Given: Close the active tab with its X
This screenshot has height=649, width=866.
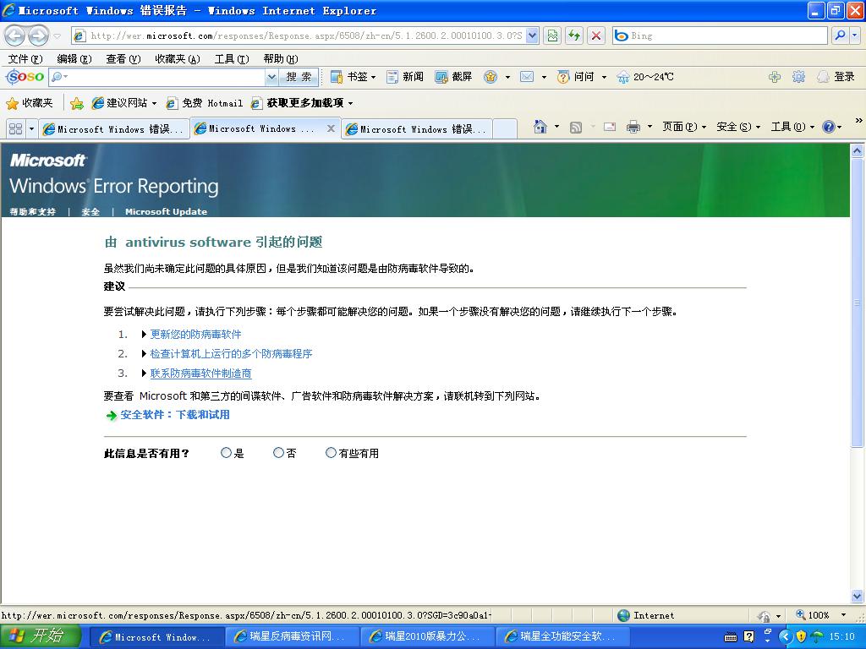Looking at the screenshot, I should 331,128.
